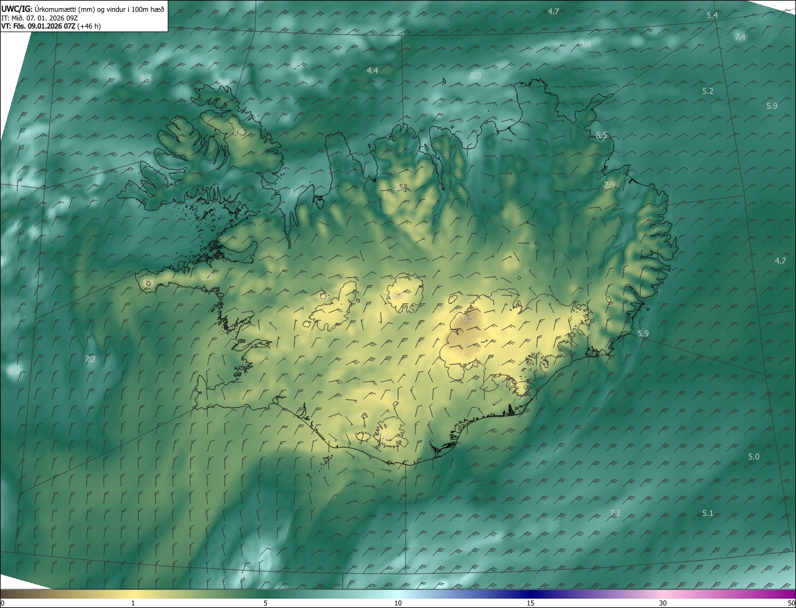Image resolution: width=796 pixels, height=608 pixels.
Task: Click the 30 tick on the colour scale
Action: 663,603
